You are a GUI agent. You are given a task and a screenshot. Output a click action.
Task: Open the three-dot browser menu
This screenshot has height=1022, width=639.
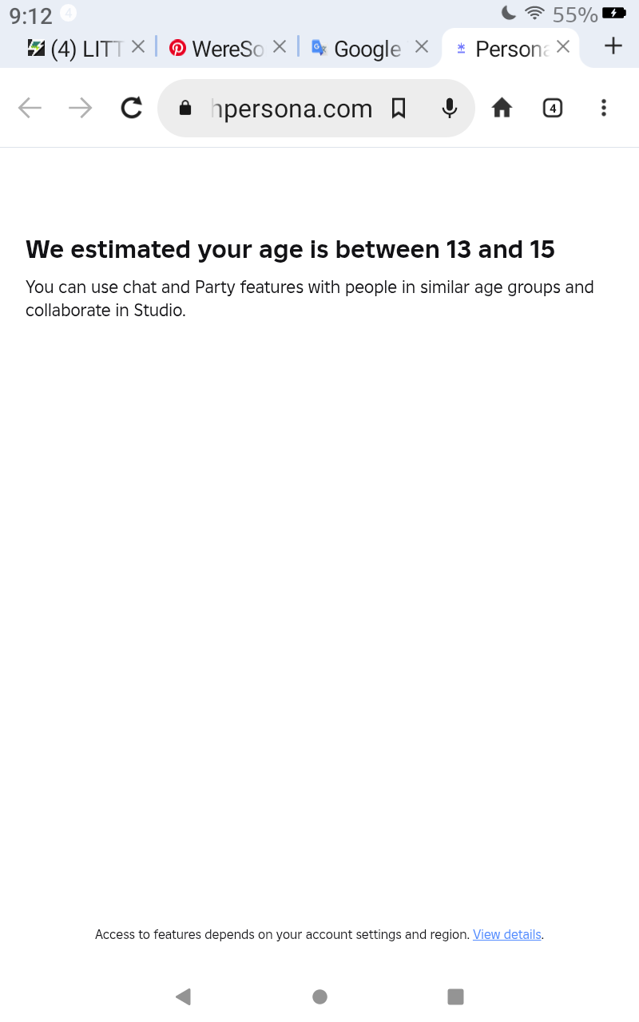(604, 108)
